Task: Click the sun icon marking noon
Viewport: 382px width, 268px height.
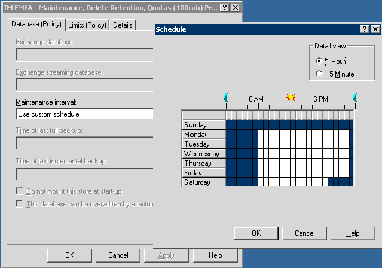Action: point(291,98)
